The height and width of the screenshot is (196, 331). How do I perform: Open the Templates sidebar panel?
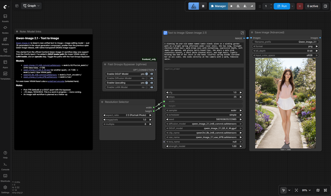click(x=5, y=75)
